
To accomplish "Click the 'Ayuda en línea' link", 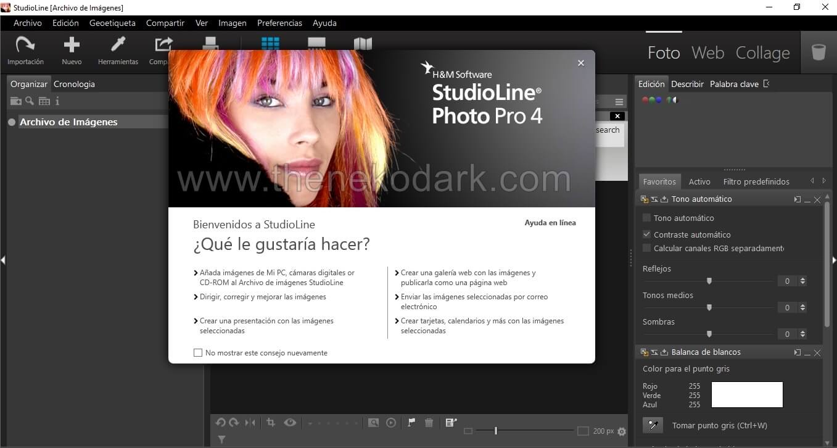I will coord(550,223).
